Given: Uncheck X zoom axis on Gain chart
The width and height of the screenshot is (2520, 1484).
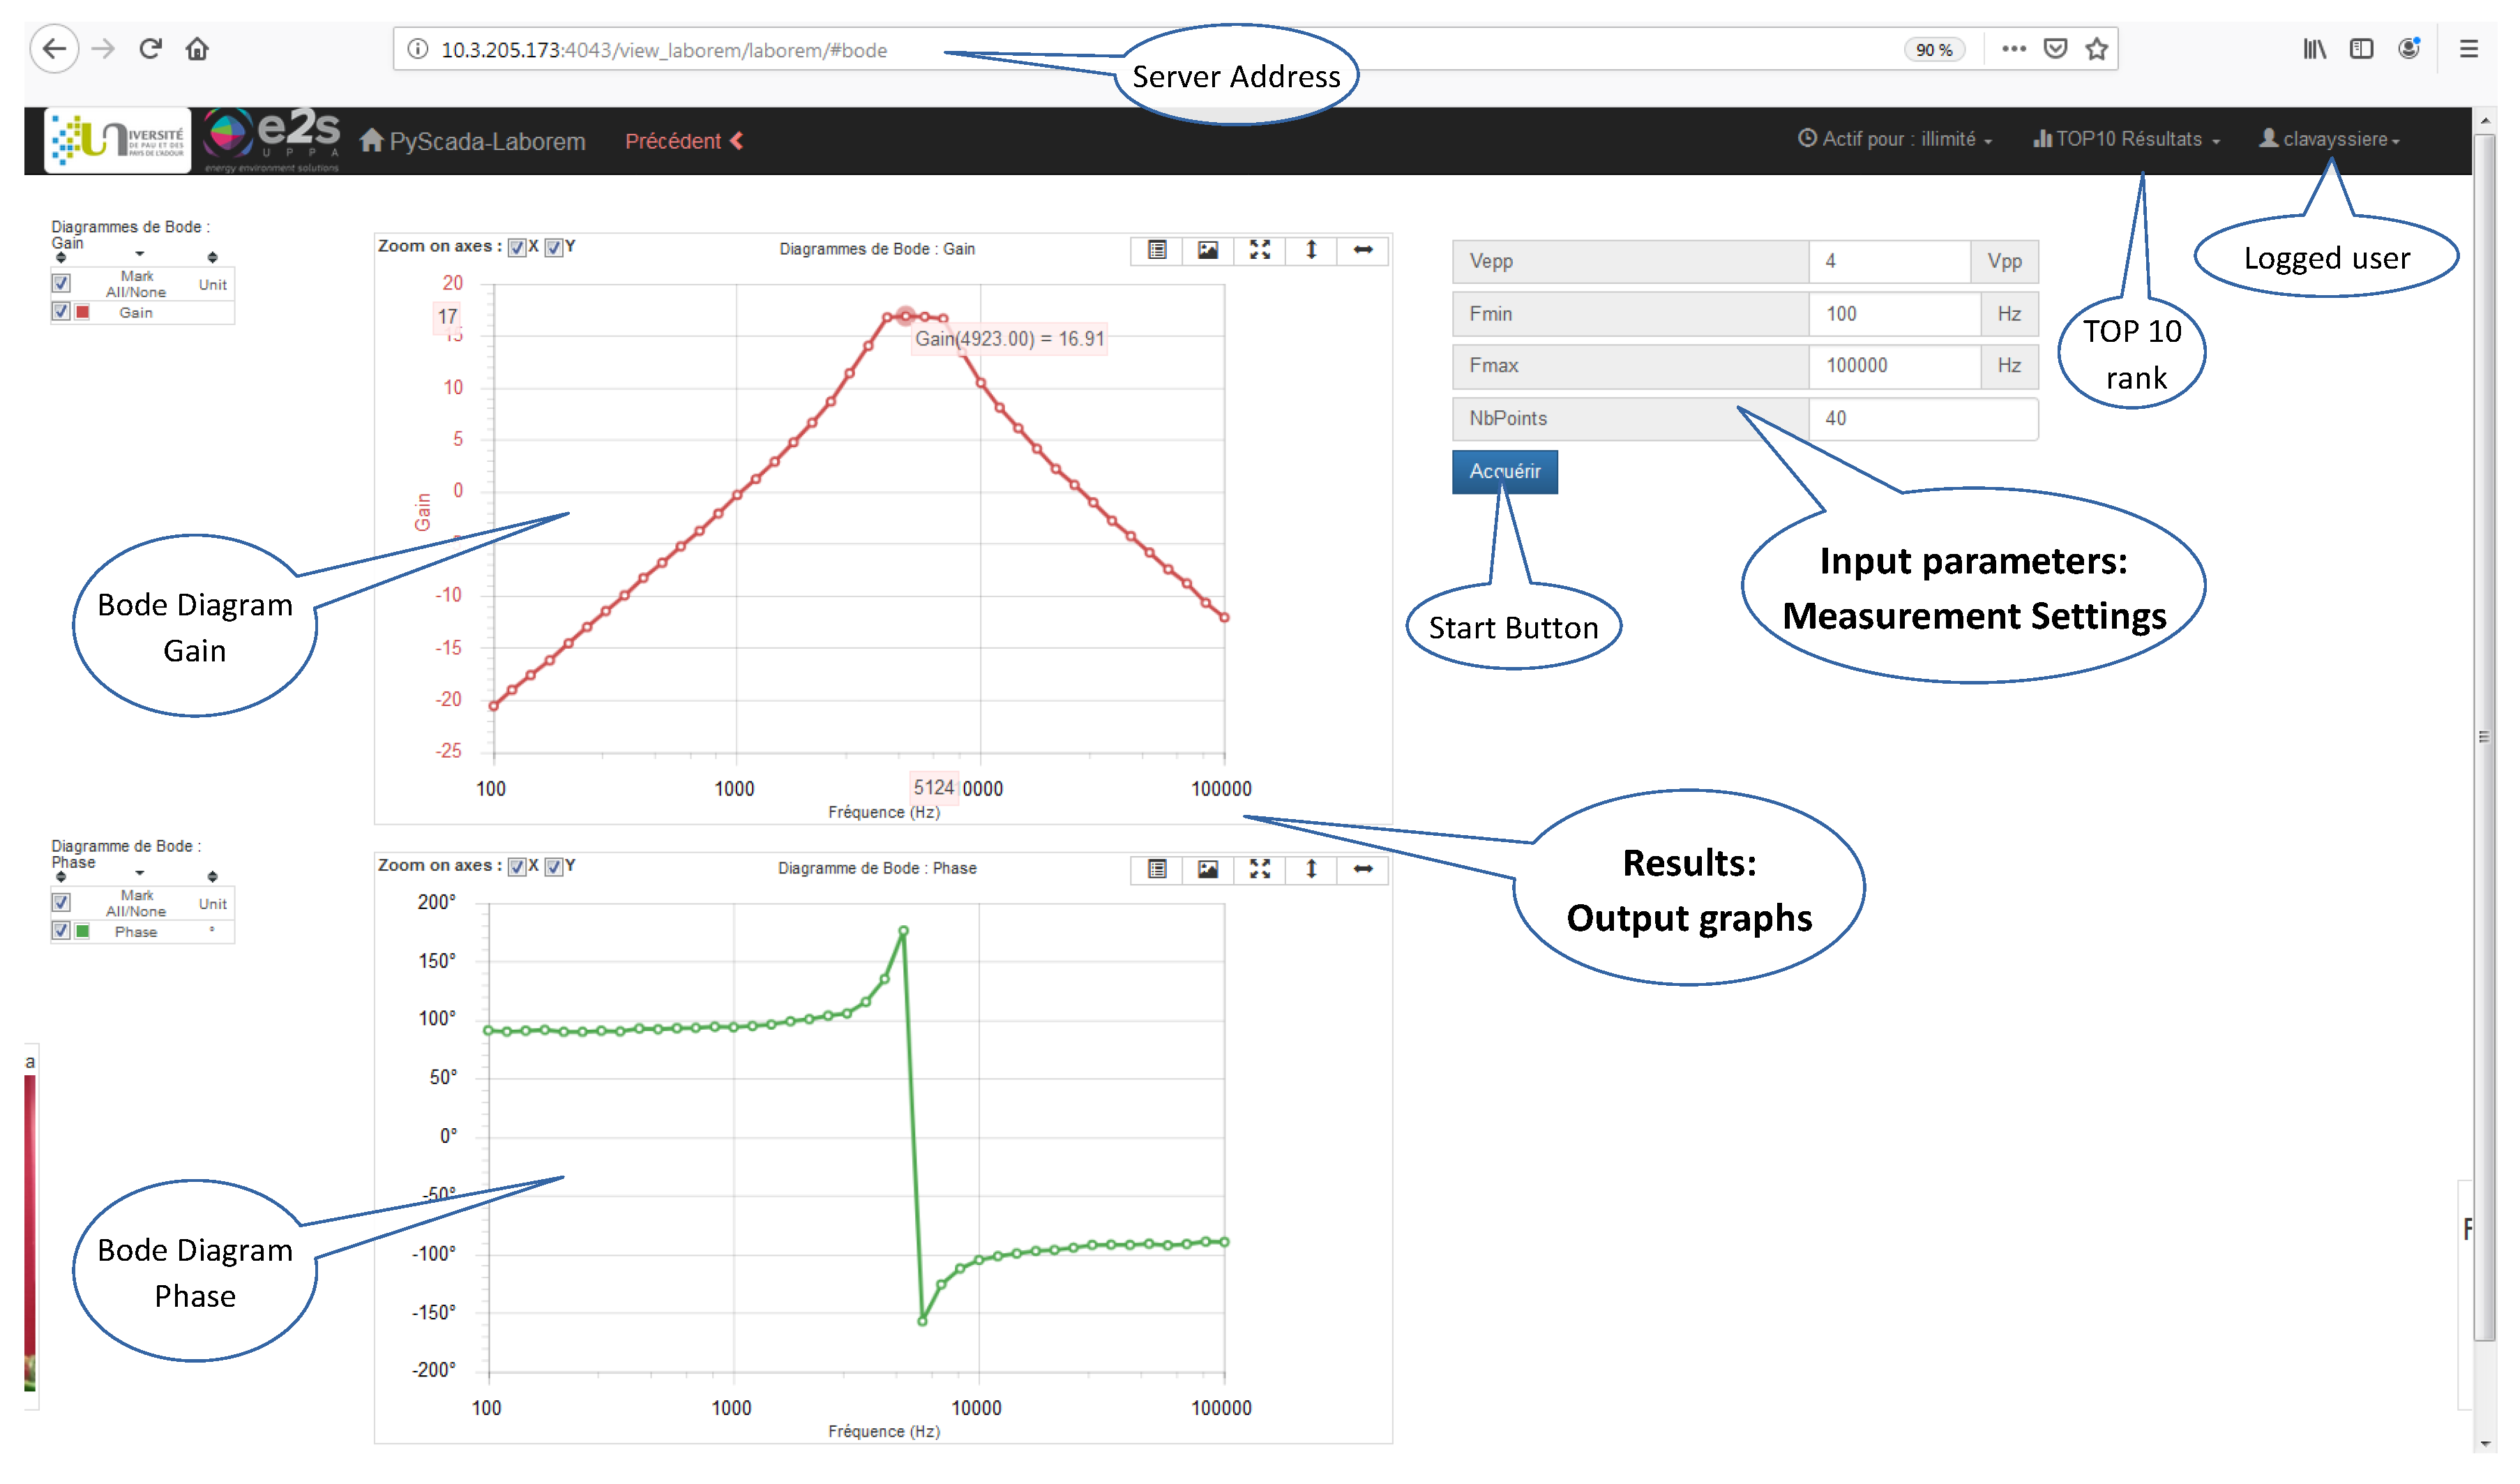Looking at the screenshot, I should (517, 248).
